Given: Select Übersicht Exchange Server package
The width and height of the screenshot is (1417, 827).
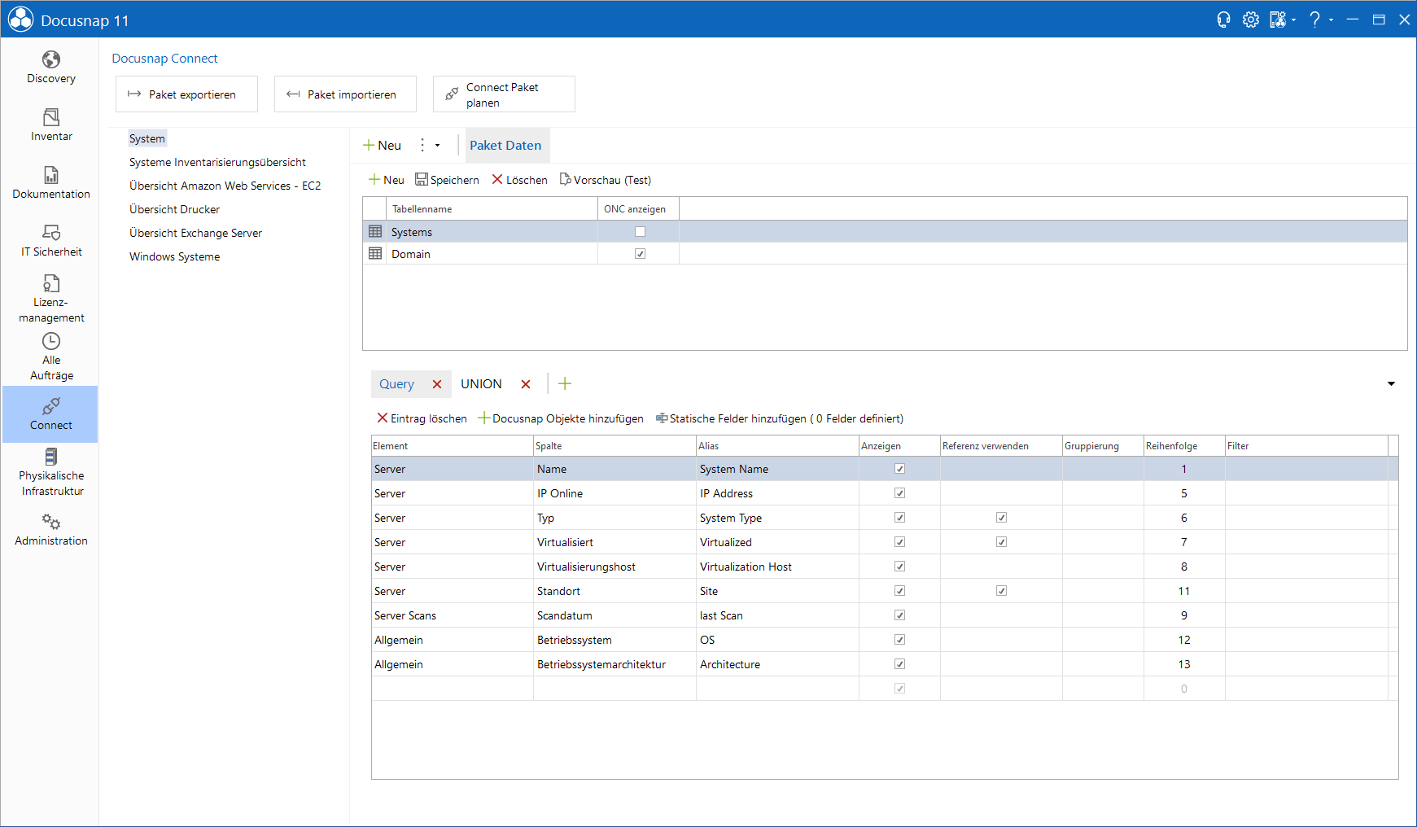Looking at the screenshot, I should pos(195,233).
